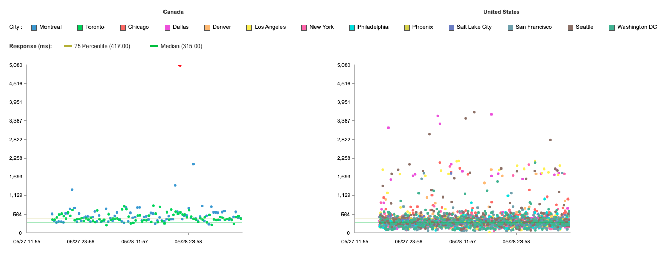Click the red outlier marker in Canada chart
This screenshot has height=259, width=671.
pyautogui.click(x=180, y=66)
